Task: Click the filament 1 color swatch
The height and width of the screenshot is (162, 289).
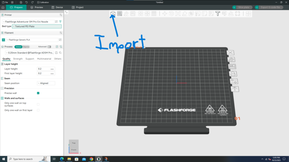Action: point(3,40)
